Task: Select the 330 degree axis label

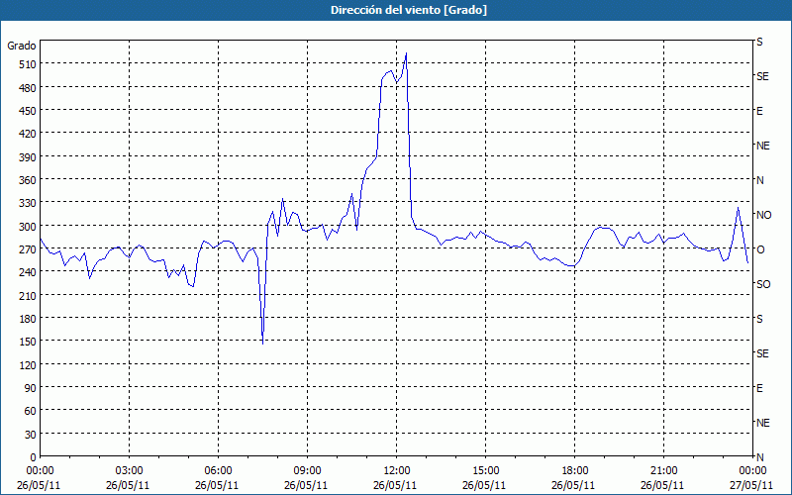Action: coord(28,203)
